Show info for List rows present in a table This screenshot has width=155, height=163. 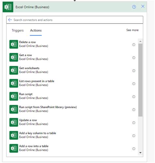[134, 84]
